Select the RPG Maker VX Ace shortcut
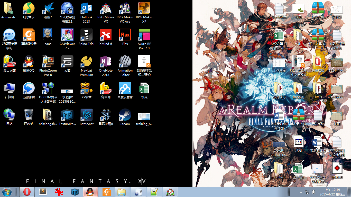351x197 pixels. pyautogui.click(x=125, y=13)
